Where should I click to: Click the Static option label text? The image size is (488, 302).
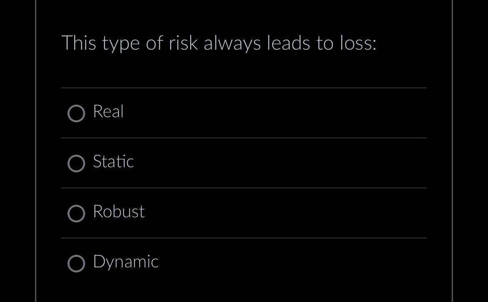tap(113, 162)
